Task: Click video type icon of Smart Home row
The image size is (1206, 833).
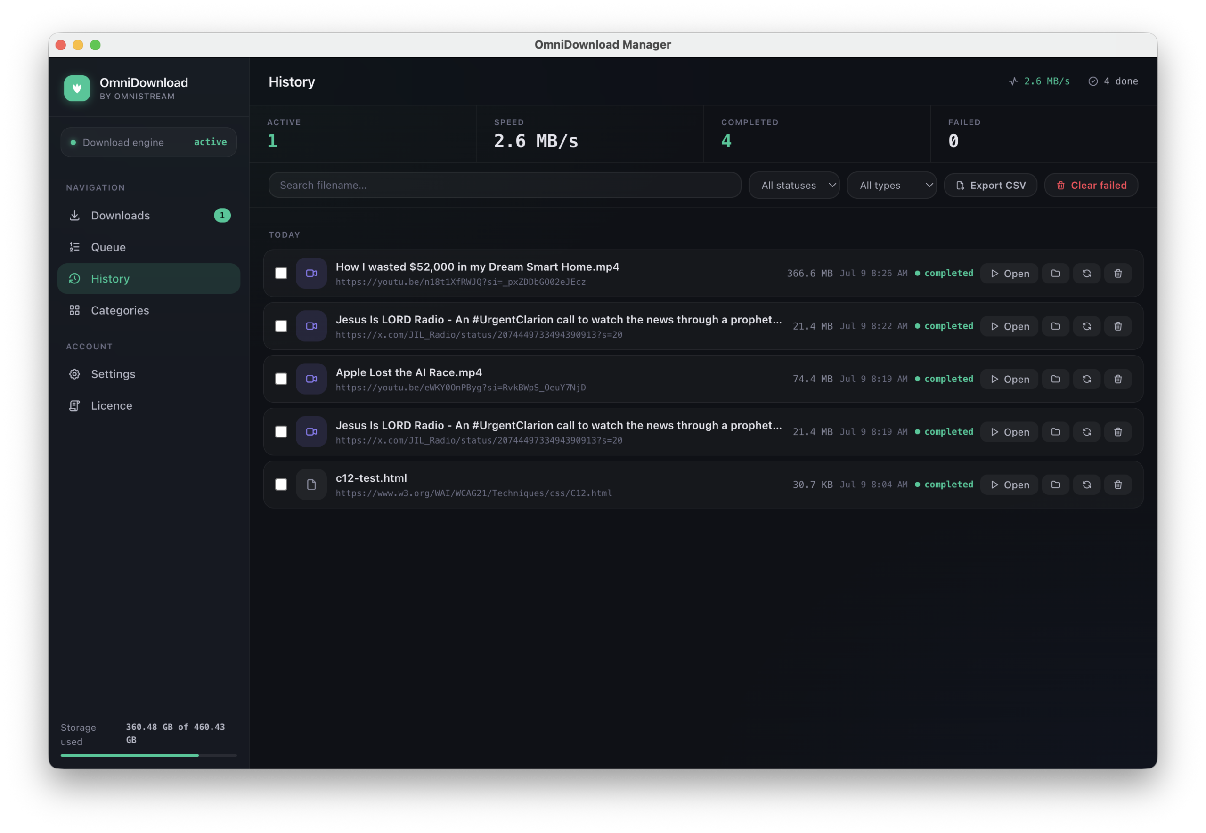Action: pyautogui.click(x=311, y=273)
